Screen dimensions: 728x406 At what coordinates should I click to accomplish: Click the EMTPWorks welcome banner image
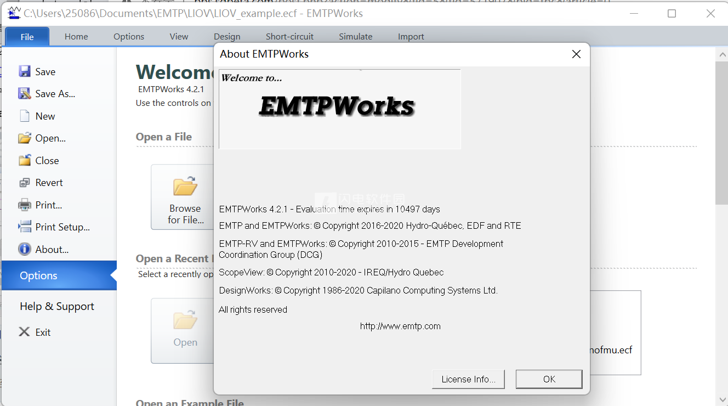click(340, 109)
